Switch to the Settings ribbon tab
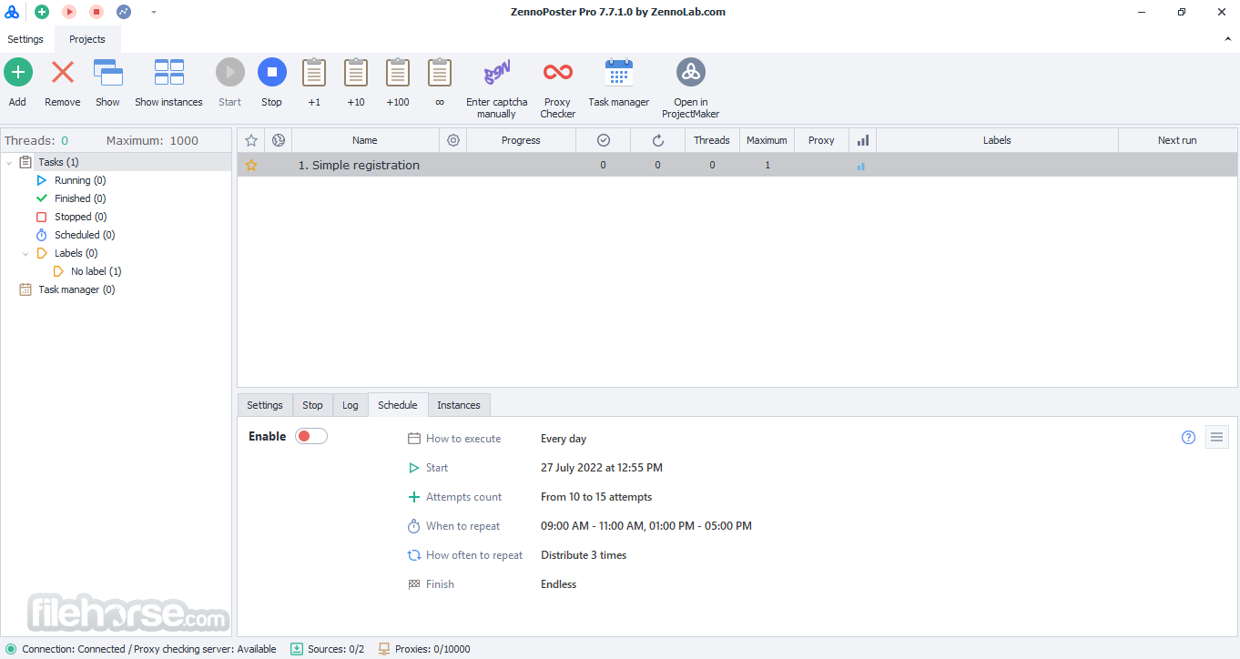The width and height of the screenshot is (1240, 659). (25, 39)
